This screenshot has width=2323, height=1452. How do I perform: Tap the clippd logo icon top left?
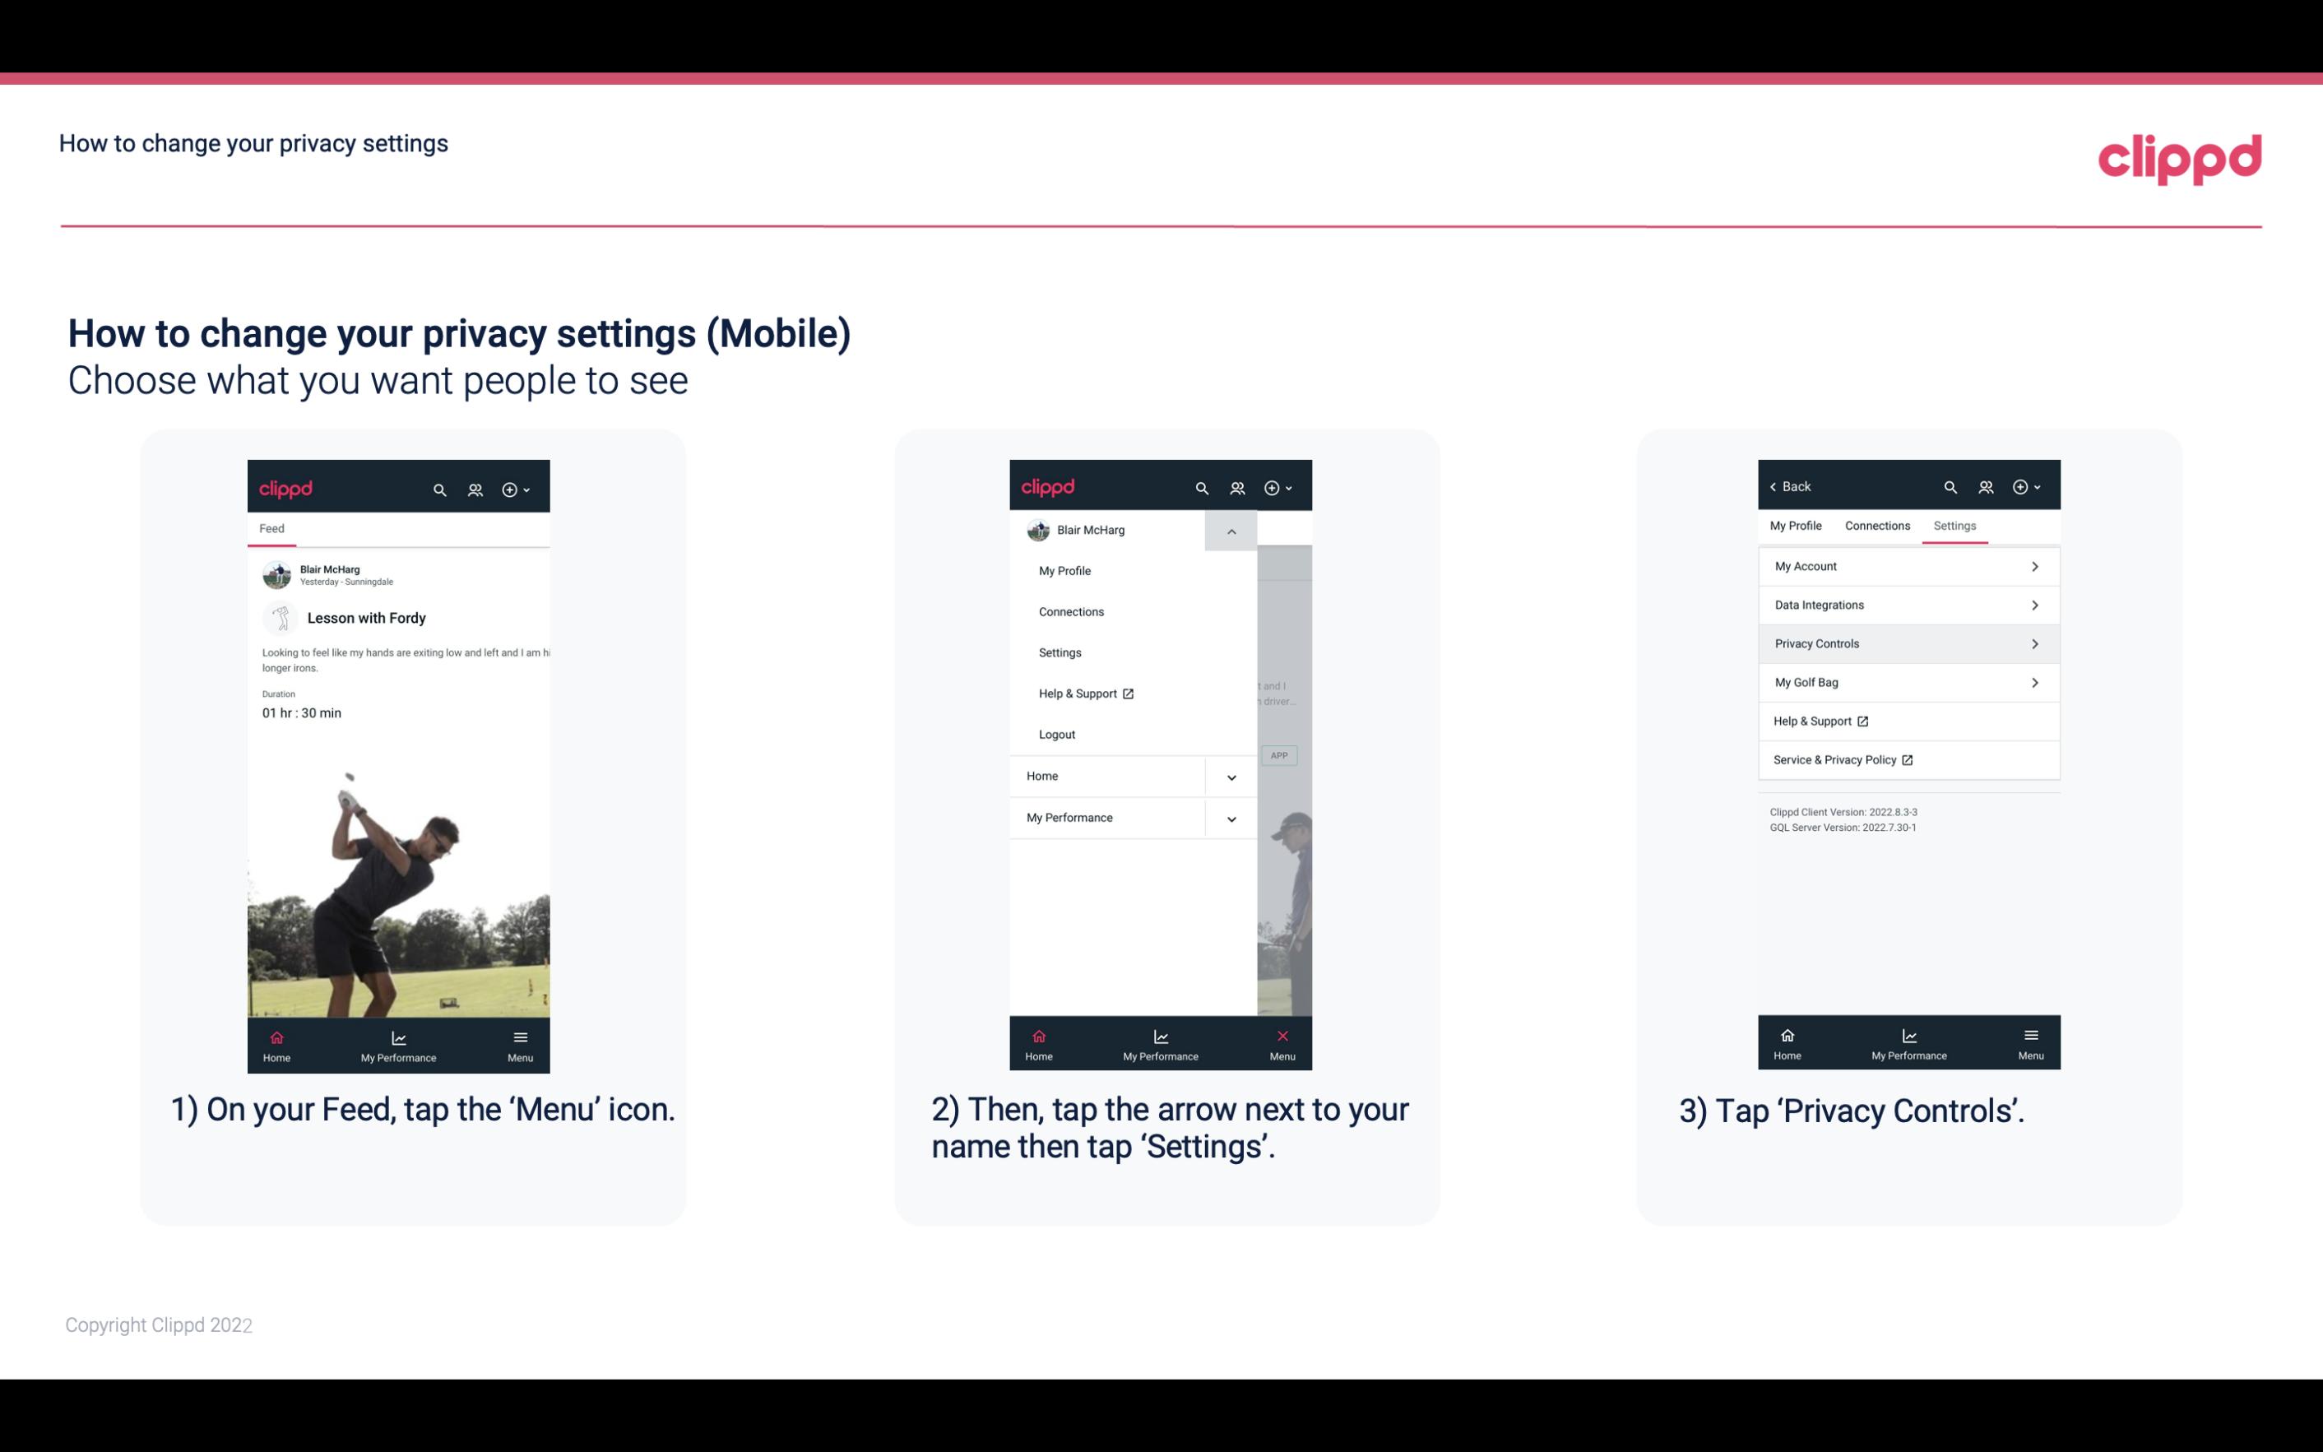point(288,487)
